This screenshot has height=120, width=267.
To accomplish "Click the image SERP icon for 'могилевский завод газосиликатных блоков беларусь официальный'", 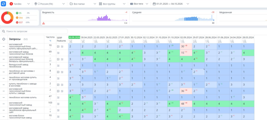I will [58, 59].
